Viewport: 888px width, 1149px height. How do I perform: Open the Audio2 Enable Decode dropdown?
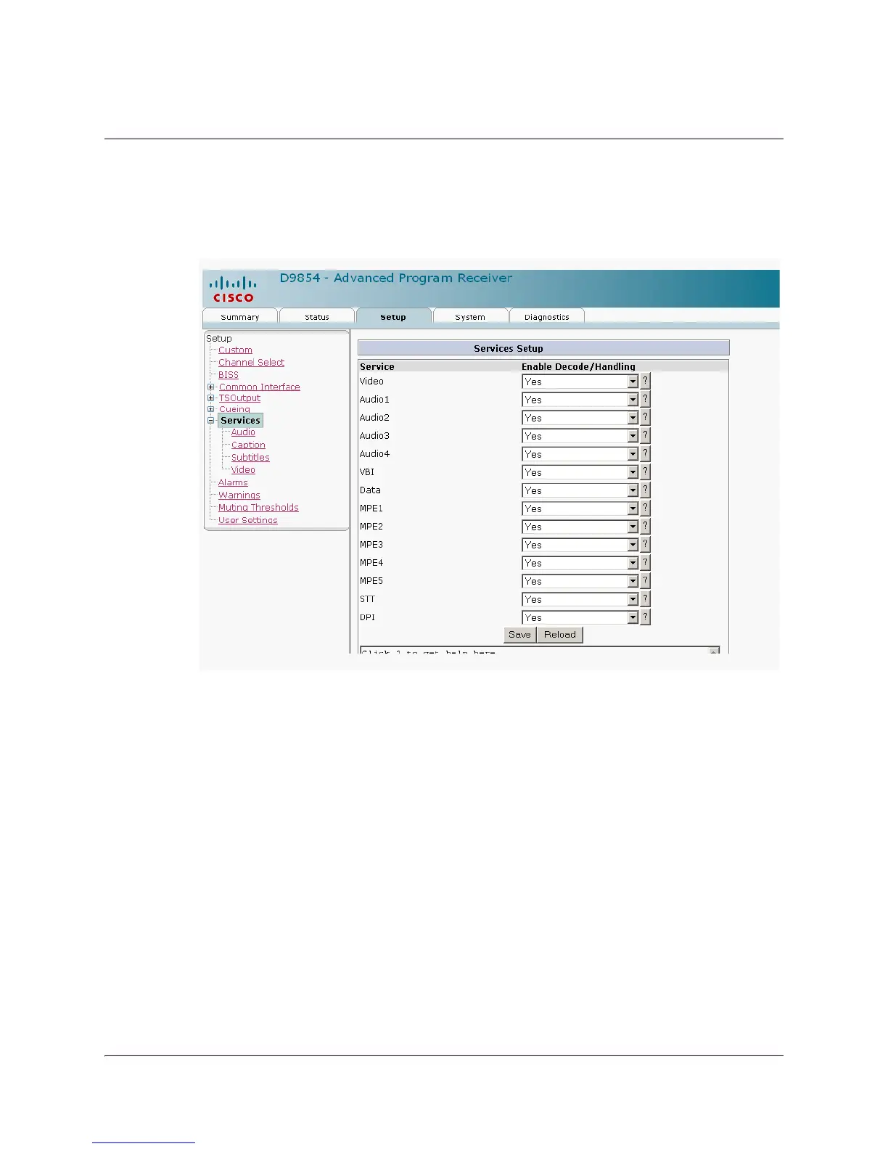tap(580, 418)
